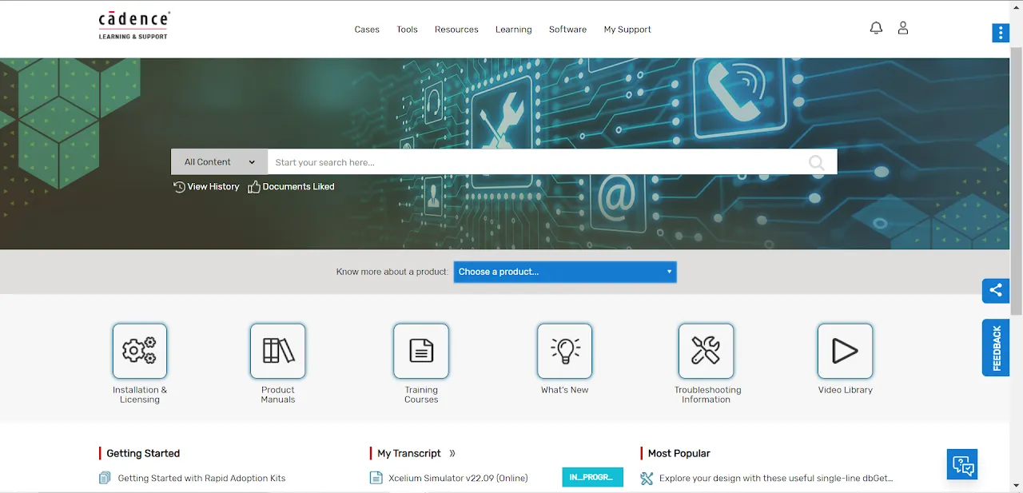Switch to the Learning menu item

[513, 30]
